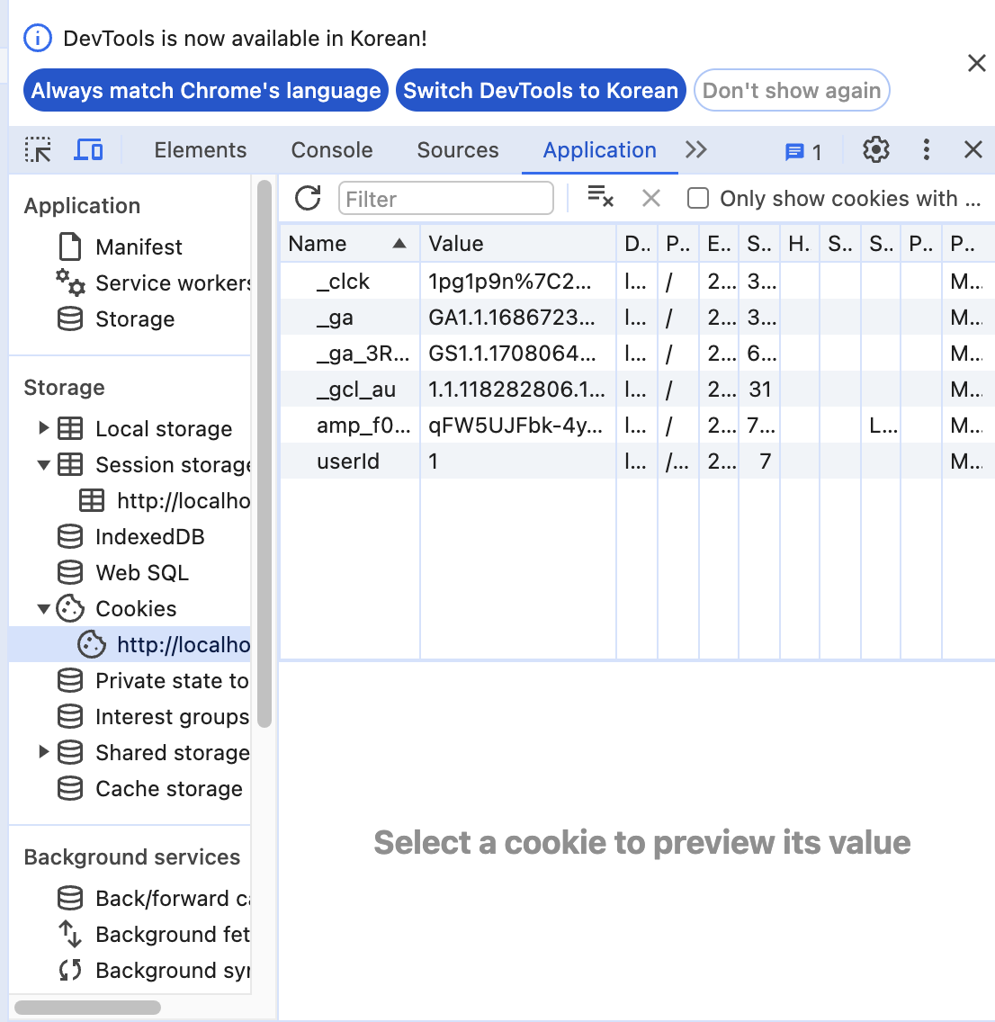
Task: Open Interest groups item
Action: pos(130,716)
